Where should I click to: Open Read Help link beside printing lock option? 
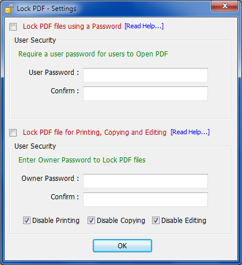(190, 132)
